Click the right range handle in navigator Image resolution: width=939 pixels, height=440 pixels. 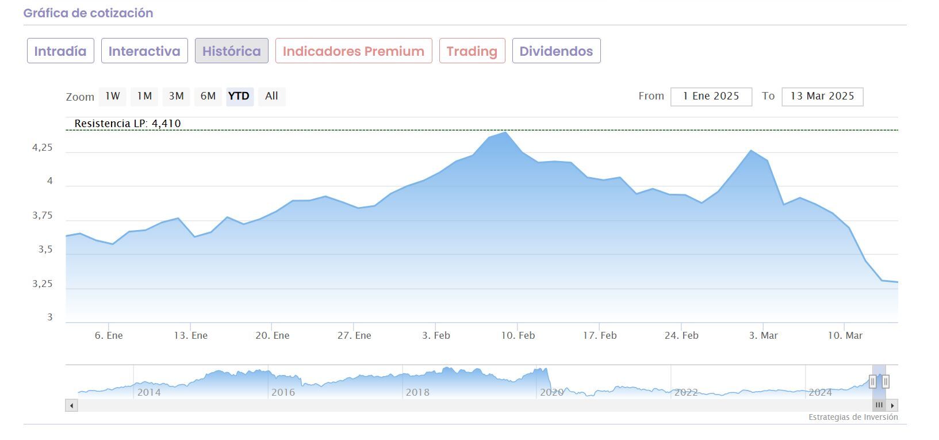click(886, 381)
